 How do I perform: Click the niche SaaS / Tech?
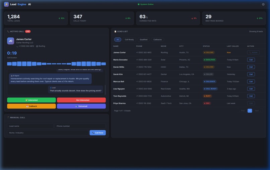[x=166, y=103]
